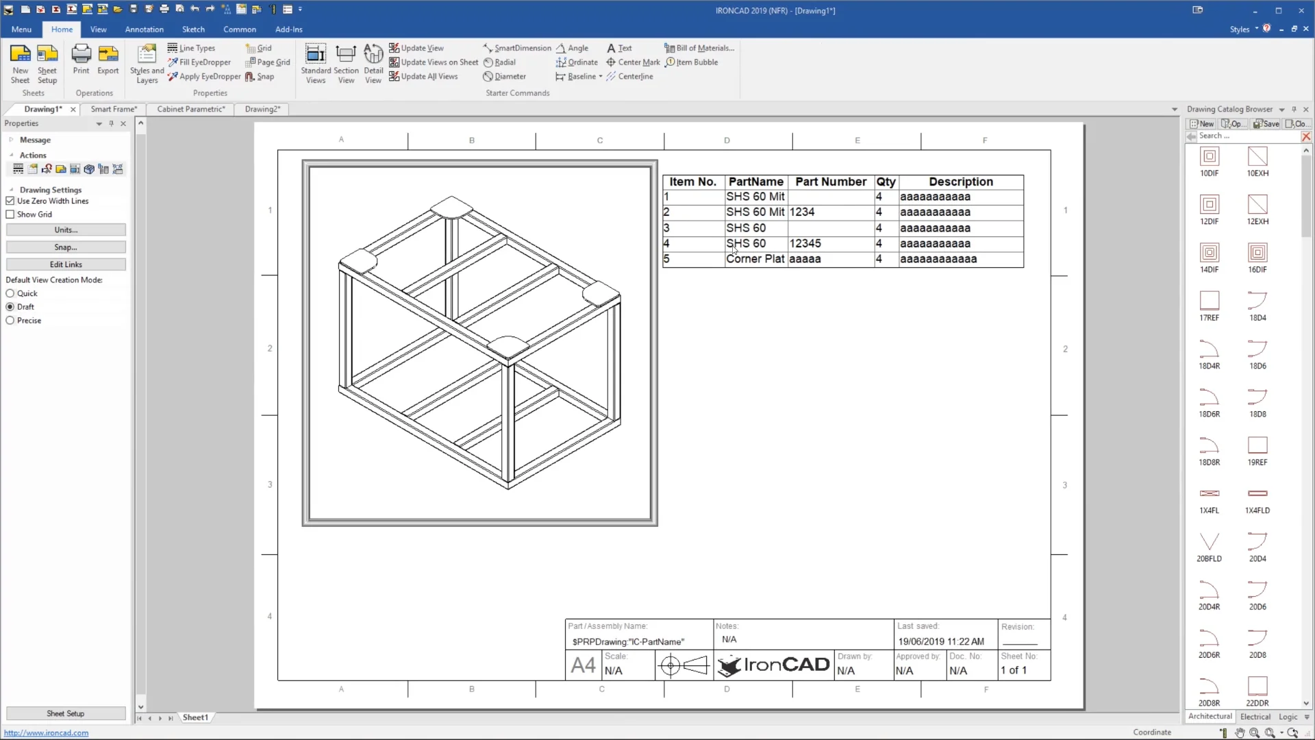Switch to the Annotation ribbon tab
Viewport: 1315px width, 740px height.
144,29
